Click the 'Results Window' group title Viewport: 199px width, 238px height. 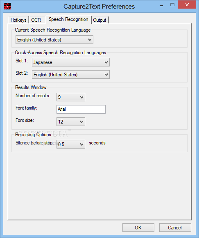(x=31, y=87)
